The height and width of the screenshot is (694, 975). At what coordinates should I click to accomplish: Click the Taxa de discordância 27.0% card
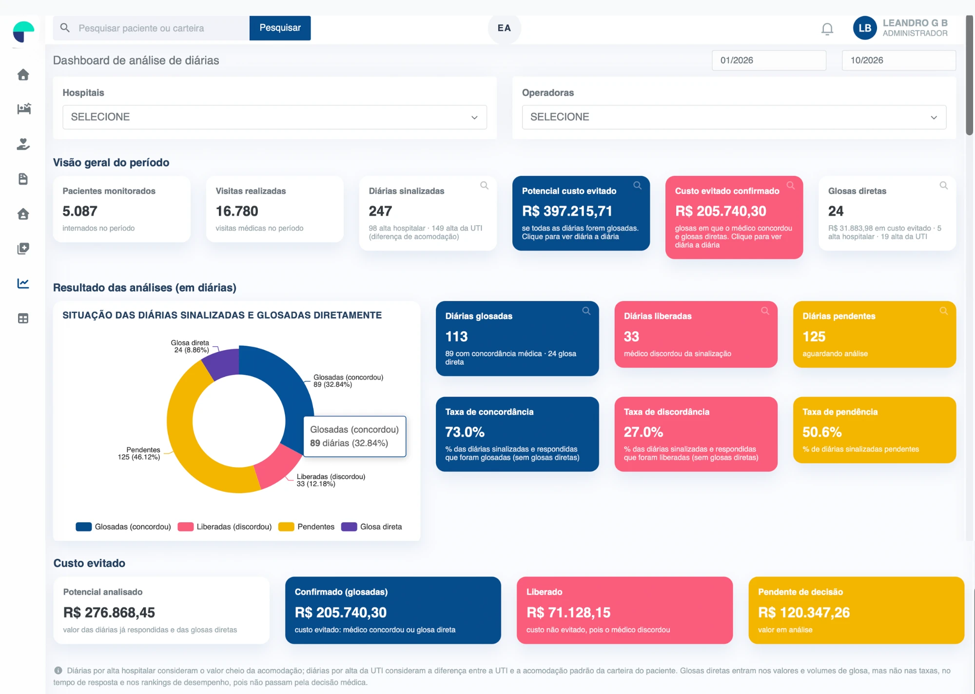pos(696,434)
